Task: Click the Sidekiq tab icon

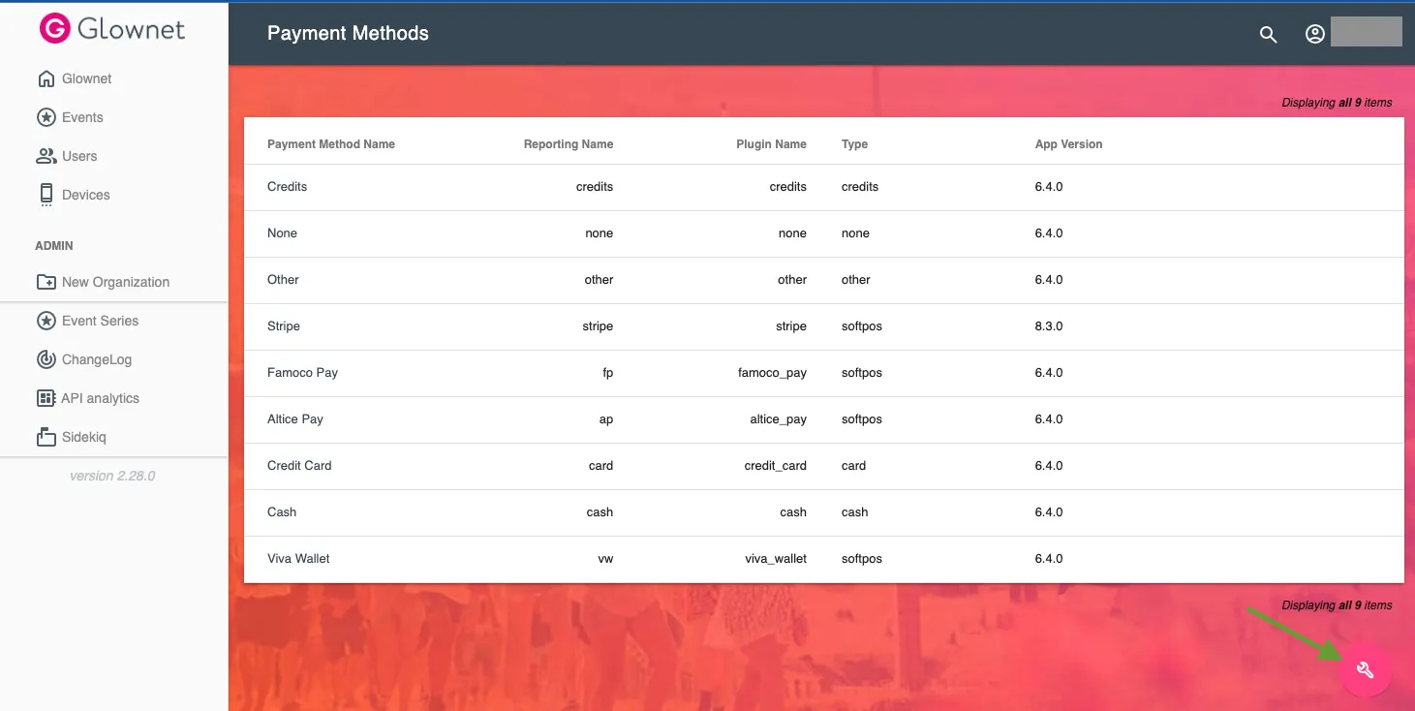Action: (46, 437)
